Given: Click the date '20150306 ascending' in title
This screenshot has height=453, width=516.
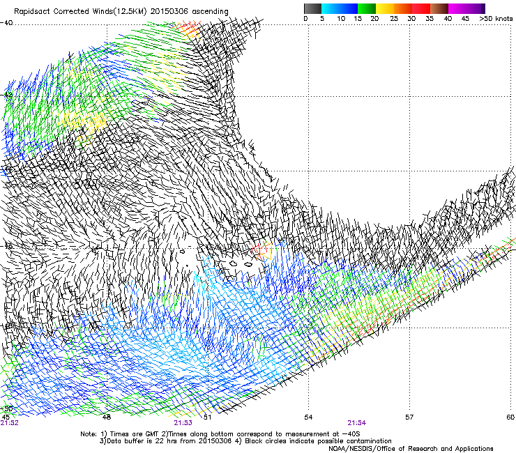Looking at the screenshot, I should 189,12.
